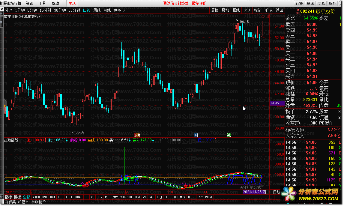The image size is (344, 206).
Task: Choose the SAR indicator
Action: point(151,197)
